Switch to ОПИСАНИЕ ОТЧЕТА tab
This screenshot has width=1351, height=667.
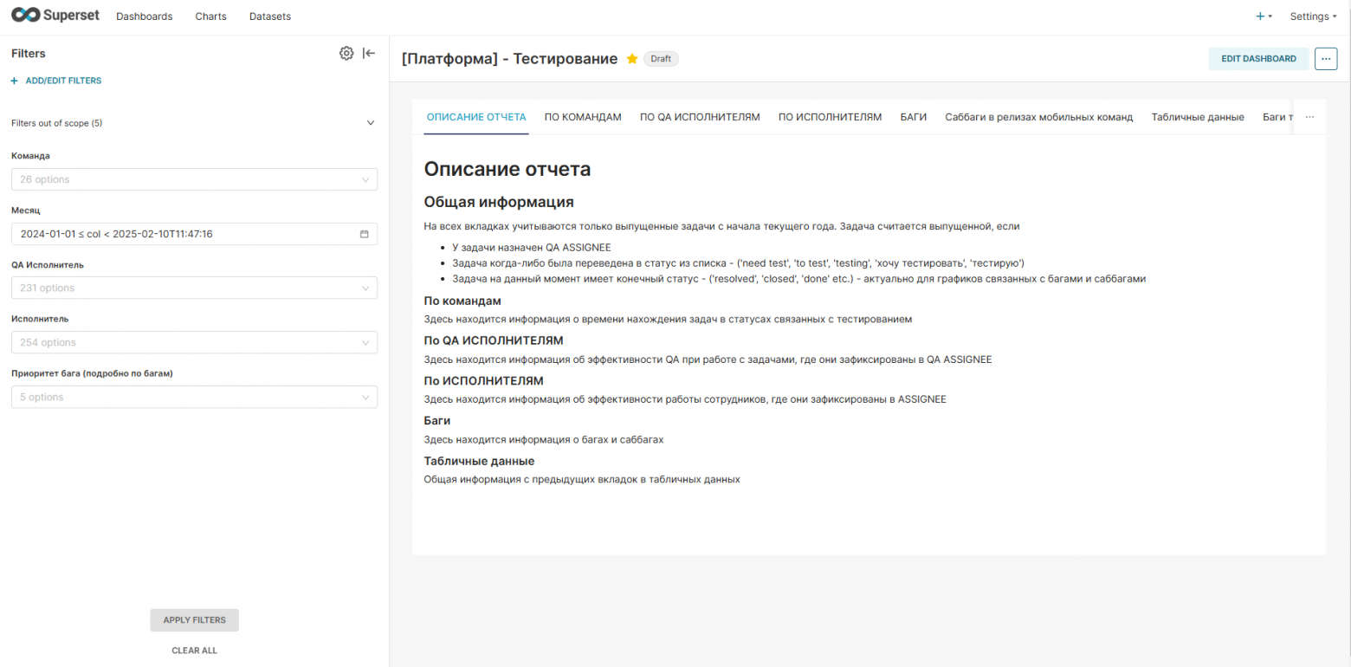point(476,117)
